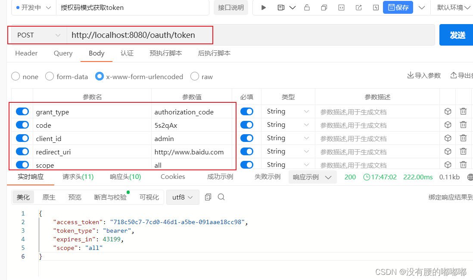The height and width of the screenshot is (280, 473).
Task: Switch to the 认证 tab
Action: point(127,53)
